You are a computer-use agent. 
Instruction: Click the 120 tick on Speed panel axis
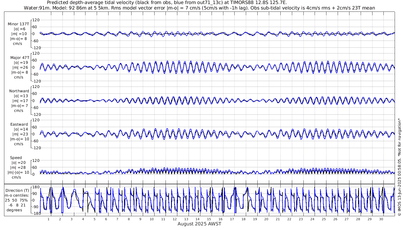coord(35,160)
